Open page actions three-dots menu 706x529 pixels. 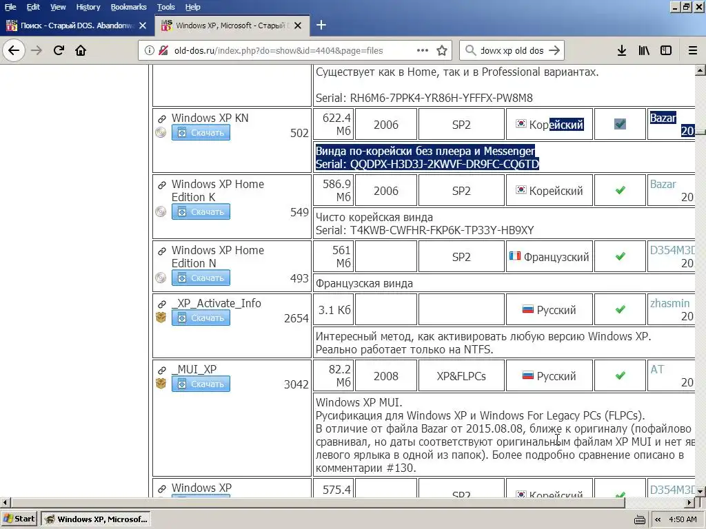point(423,50)
